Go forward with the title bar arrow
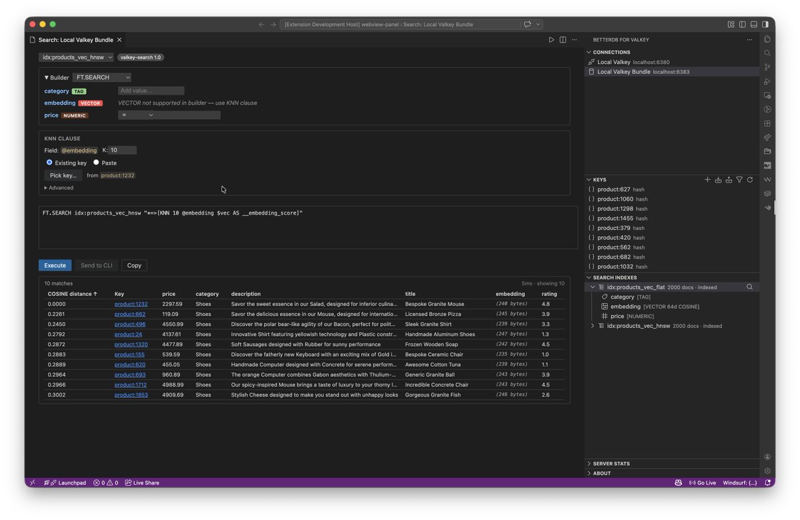The width and height of the screenshot is (800, 520). click(273, 25)
